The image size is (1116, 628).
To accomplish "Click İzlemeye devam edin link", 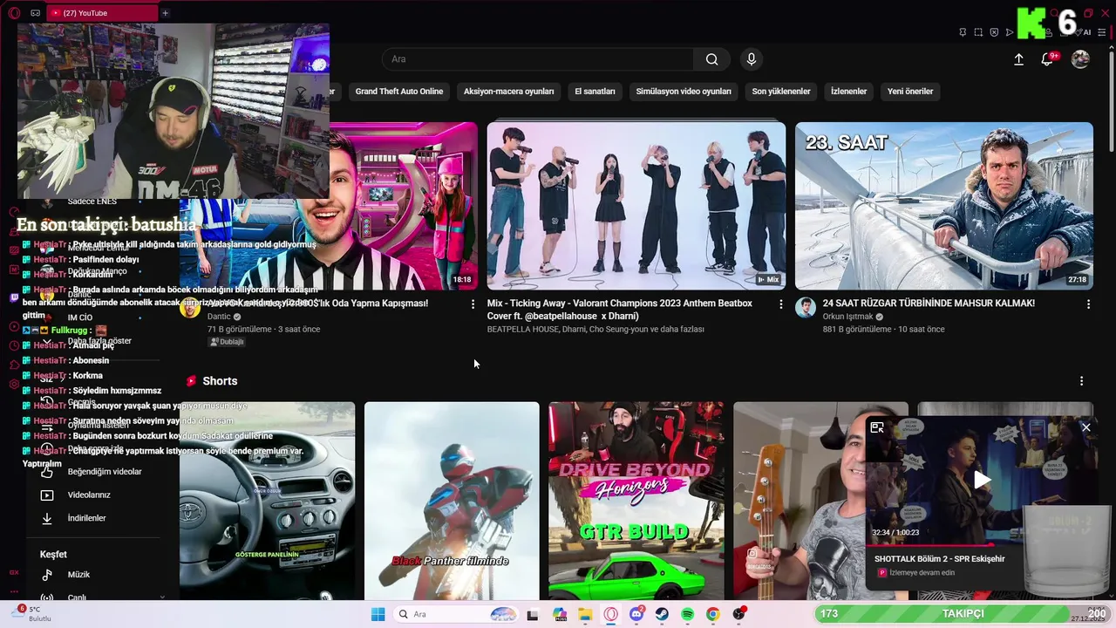I will click(922, 573).
